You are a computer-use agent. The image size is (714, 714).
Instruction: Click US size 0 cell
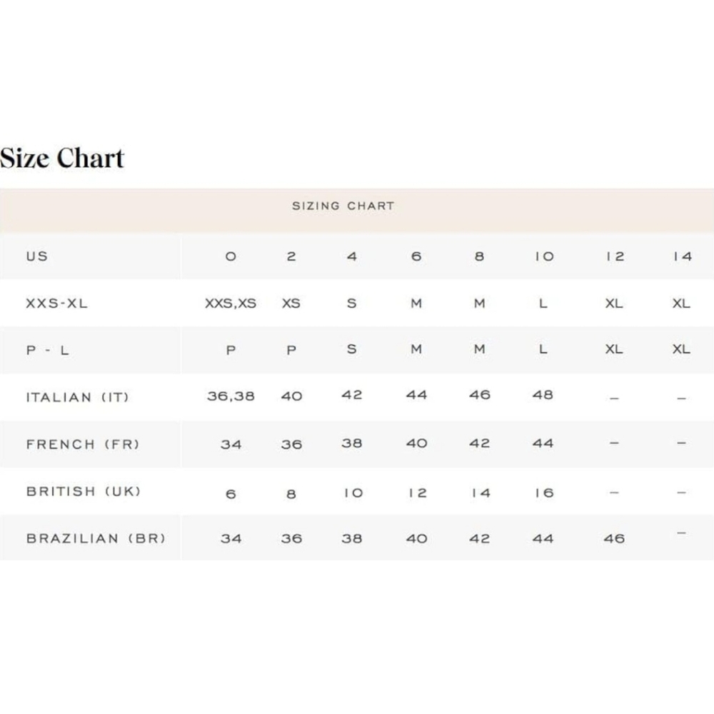[x=231, y=256]
